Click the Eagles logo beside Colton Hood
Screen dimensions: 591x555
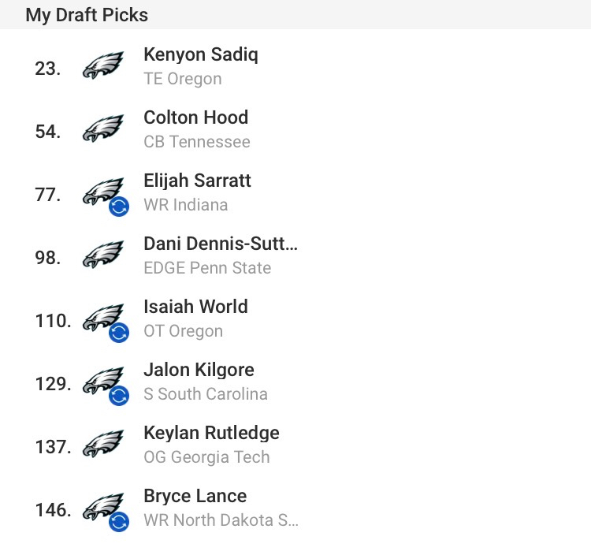(x=103, y=129)
